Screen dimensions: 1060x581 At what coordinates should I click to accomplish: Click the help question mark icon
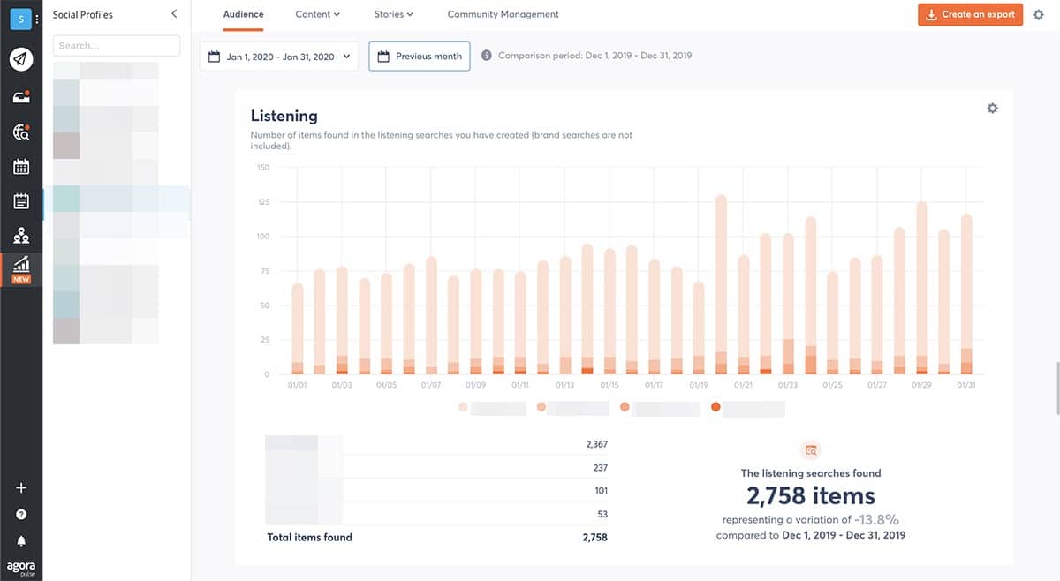point(21,514)
